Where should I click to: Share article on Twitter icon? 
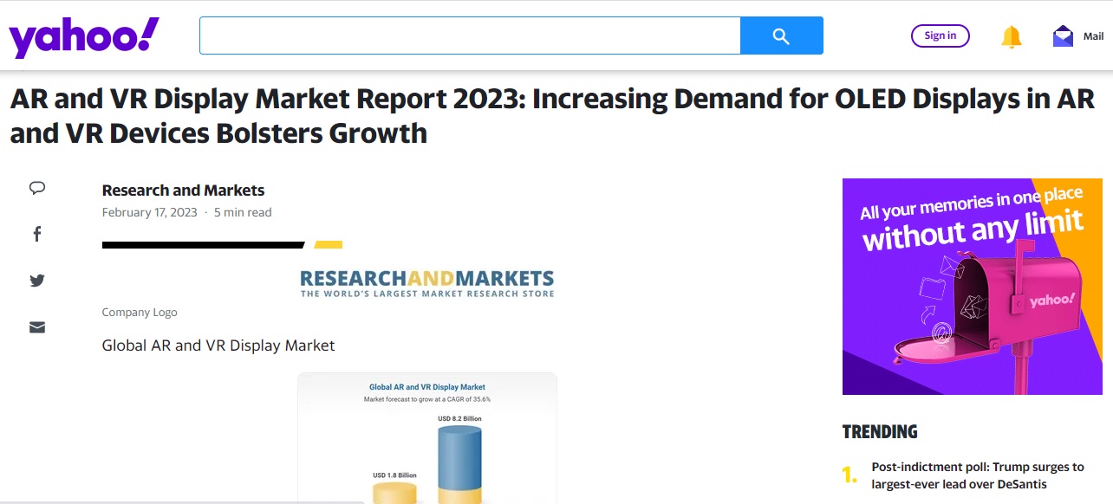tap(37, 281)
